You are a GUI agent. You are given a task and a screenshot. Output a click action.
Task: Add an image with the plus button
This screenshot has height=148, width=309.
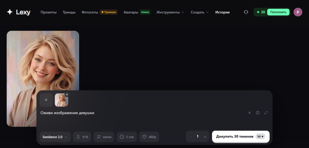pyautogui.click(x=46, y=100)
